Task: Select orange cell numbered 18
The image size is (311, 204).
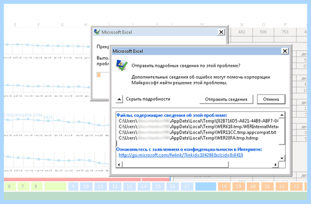Action: click(x=224, y=186)
